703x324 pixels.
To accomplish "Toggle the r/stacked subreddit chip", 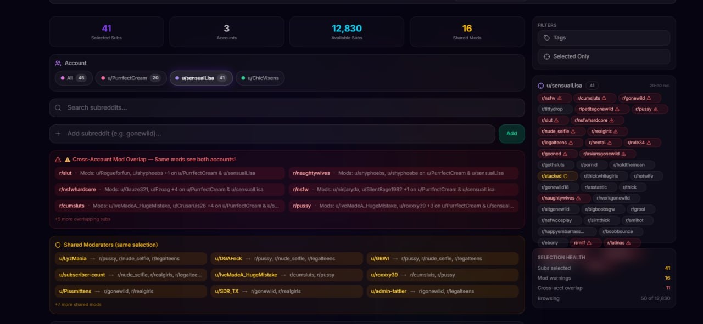I will pos(554,175).
